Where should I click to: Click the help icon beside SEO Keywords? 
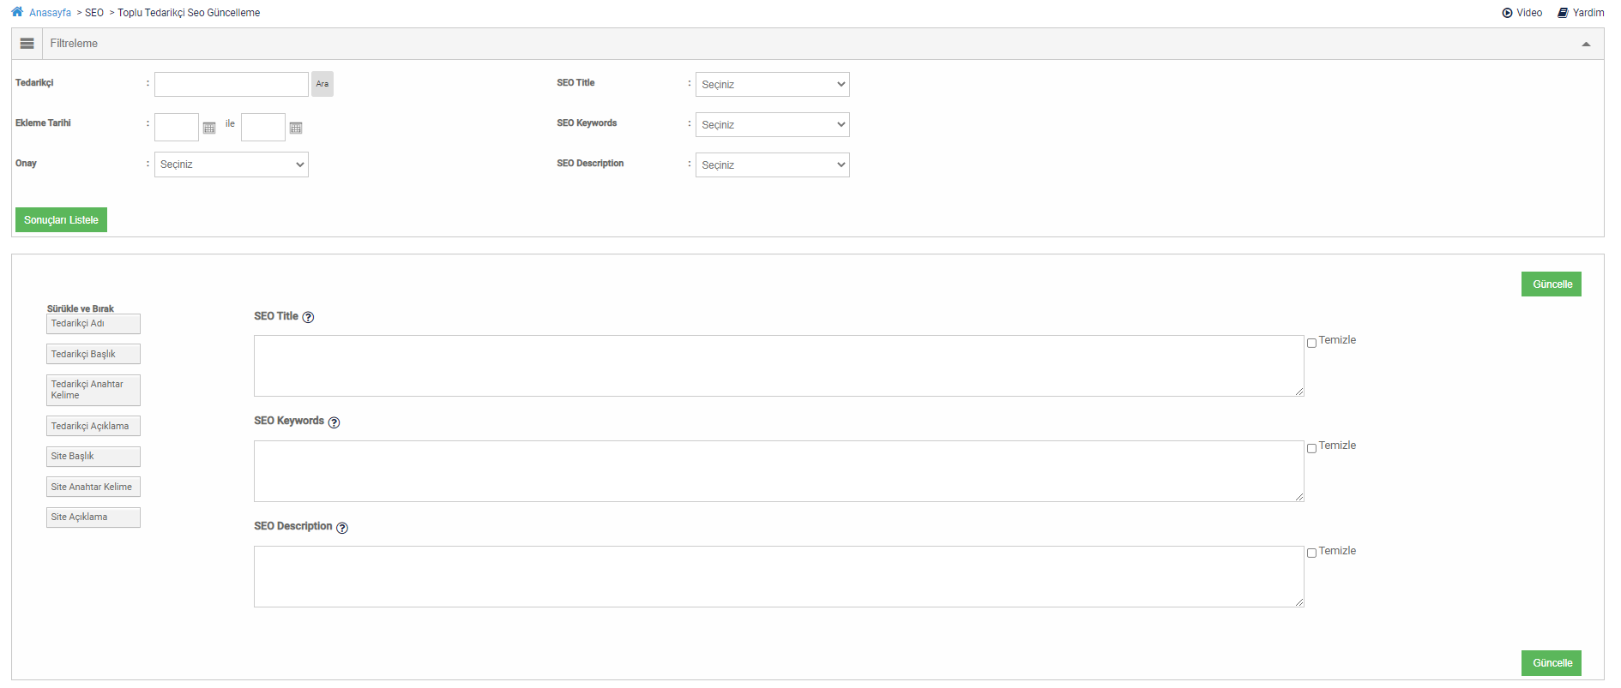[x=334, y=422]
